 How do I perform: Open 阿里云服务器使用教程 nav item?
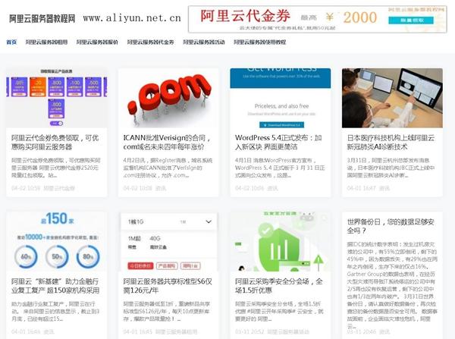point(260,42)
